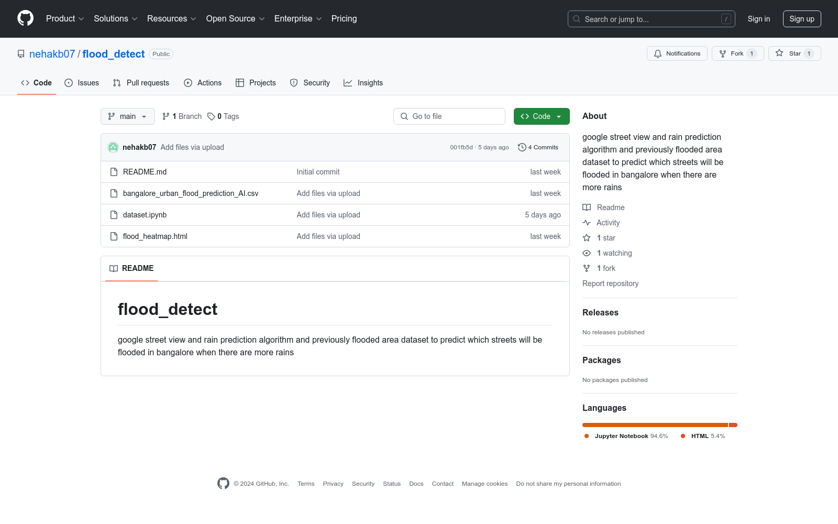This screenshot has width=838, height=524.
Task: Open the Packages heading link
Action: (601, 360)
